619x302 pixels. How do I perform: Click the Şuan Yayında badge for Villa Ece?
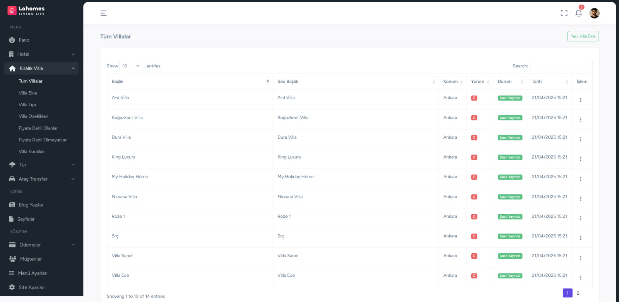(x=510, y=276)
